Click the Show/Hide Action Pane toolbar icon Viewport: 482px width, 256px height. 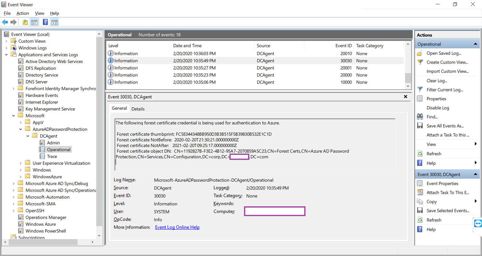[55, 22]
